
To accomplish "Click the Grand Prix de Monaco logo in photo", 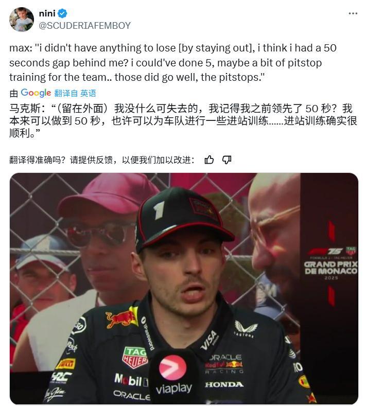I will [331, 264].
